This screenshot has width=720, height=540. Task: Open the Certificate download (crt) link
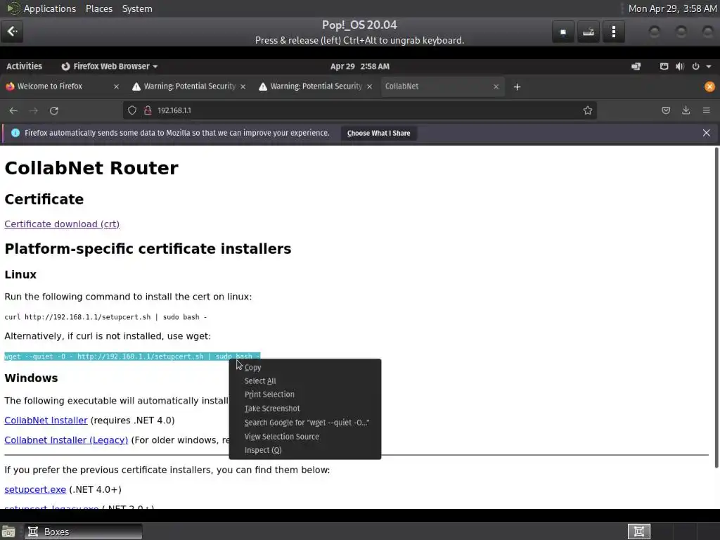tap(62, 224)
